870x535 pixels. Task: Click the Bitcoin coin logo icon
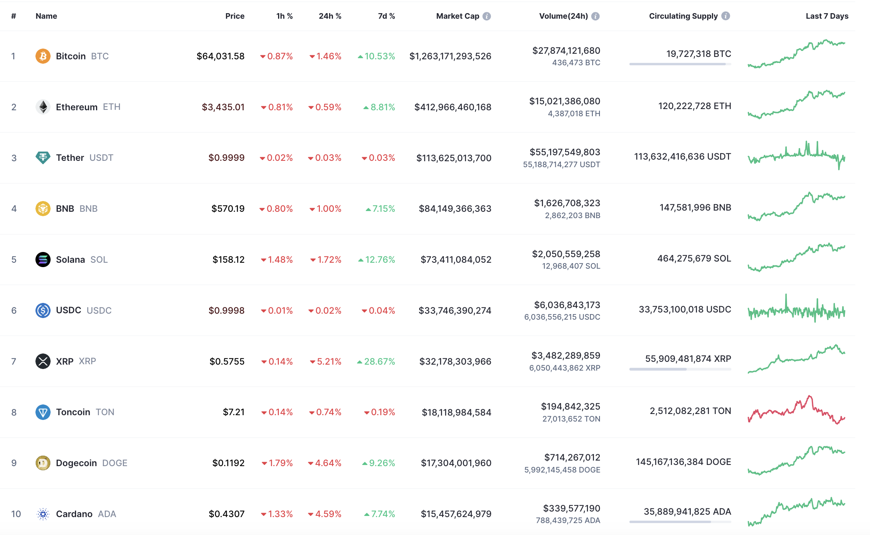(x=43, y=56)
